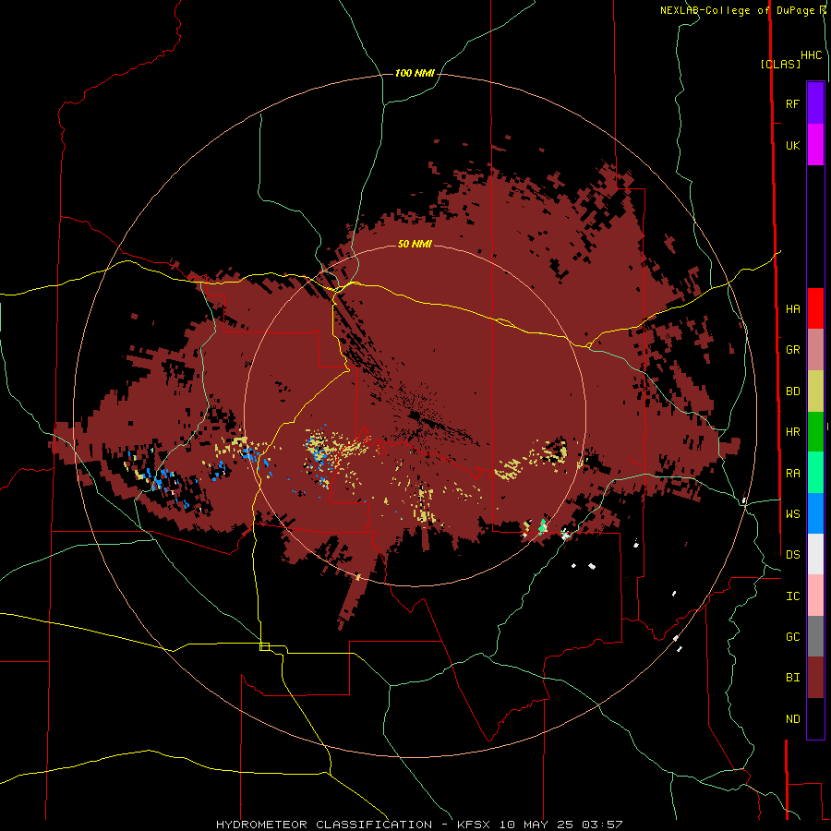This screenshot has width=831, height=831.
Task: Click the IC legend label
Action: pos(792,596)
